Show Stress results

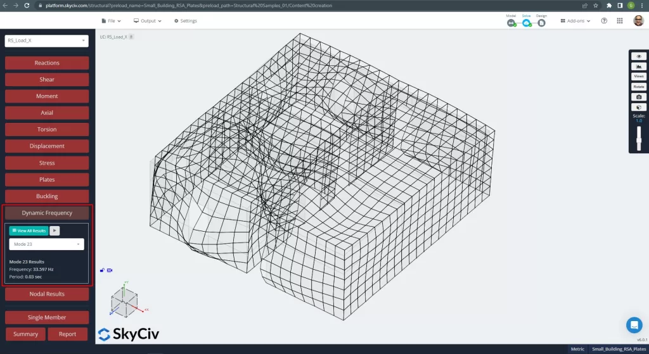click(47, 163)
